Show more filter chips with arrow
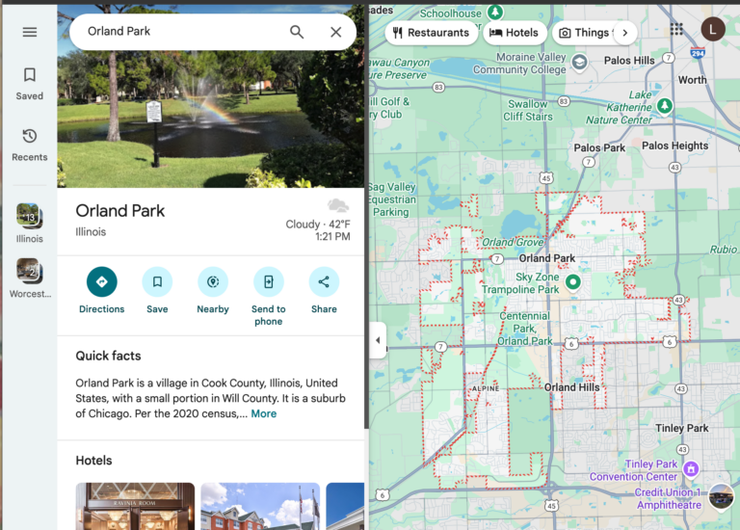Viewport: 740px width, 530px height. [x=624, y=33]
